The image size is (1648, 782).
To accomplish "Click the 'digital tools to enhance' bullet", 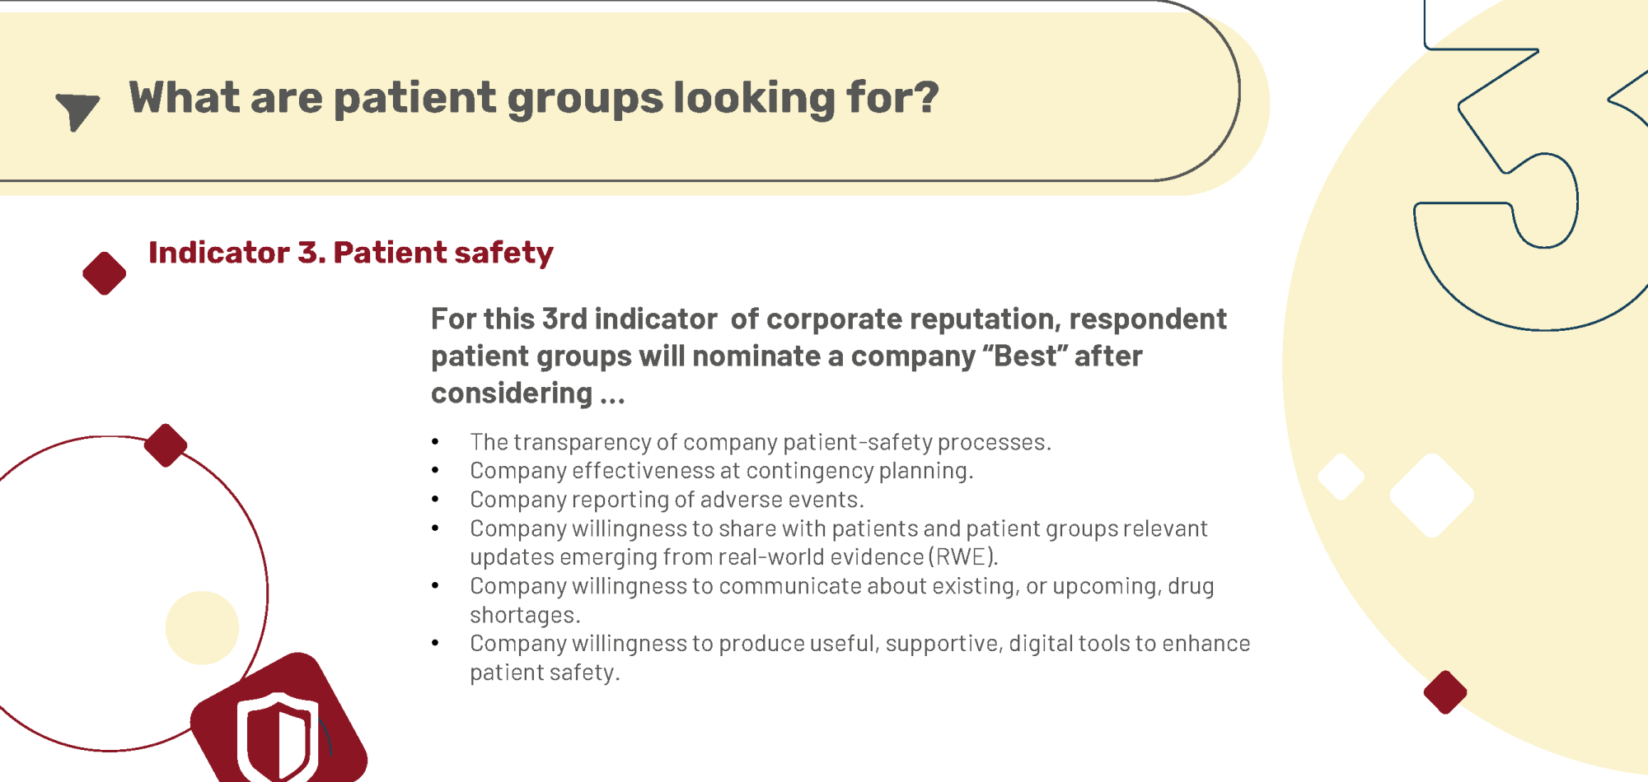I will click(x=860, y=658).
